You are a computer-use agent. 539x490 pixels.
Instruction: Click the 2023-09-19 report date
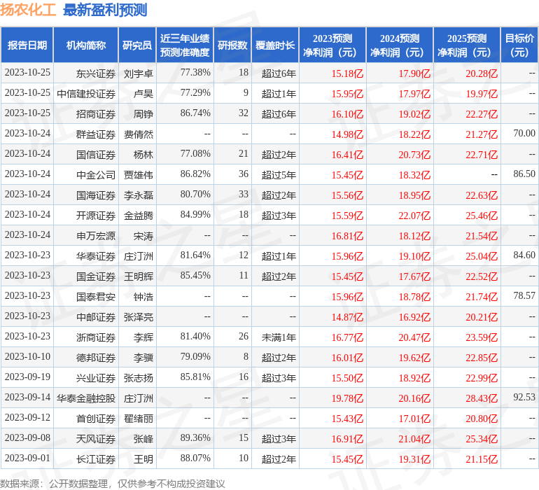click(x=27, y=377)
